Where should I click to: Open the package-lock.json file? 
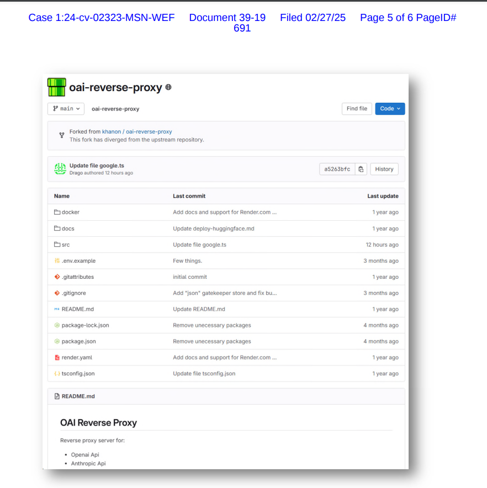86,326
